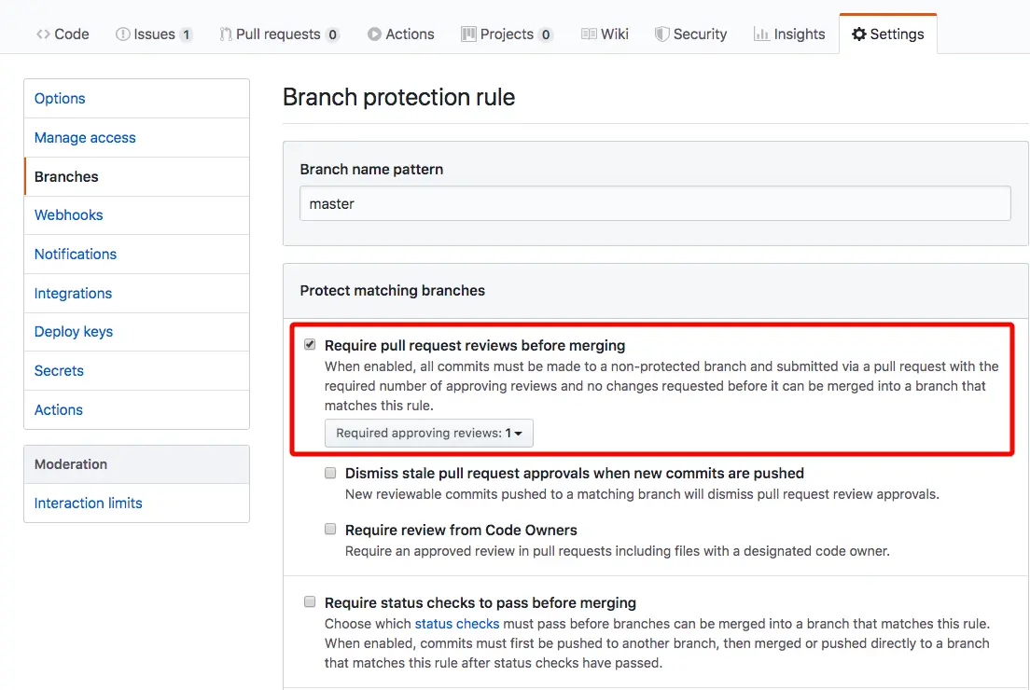1030x690 pixels.
Task: Click the Insights graph icon
Action: 761,34
